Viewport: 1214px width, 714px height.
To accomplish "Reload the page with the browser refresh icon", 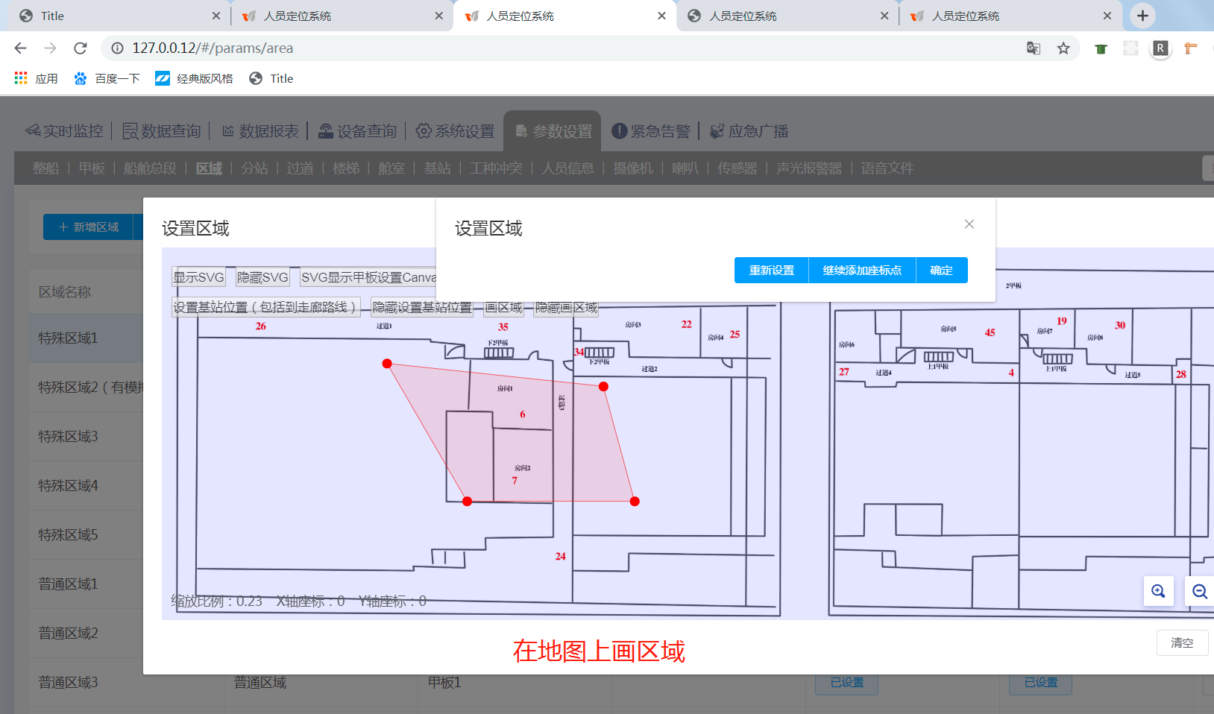I will pos(81,48).
